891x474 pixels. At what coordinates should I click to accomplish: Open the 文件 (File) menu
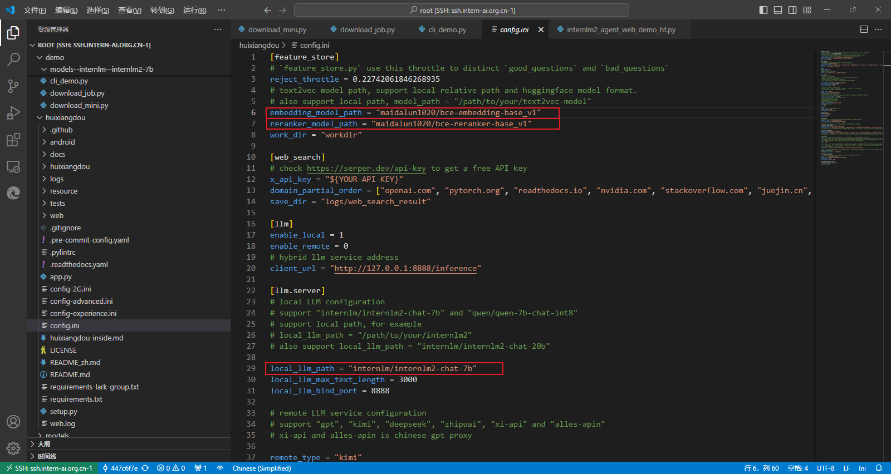(x=35, y=10)
